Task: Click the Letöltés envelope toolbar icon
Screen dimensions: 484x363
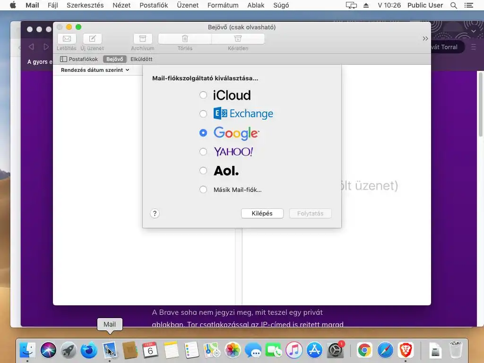Action: 67,39
